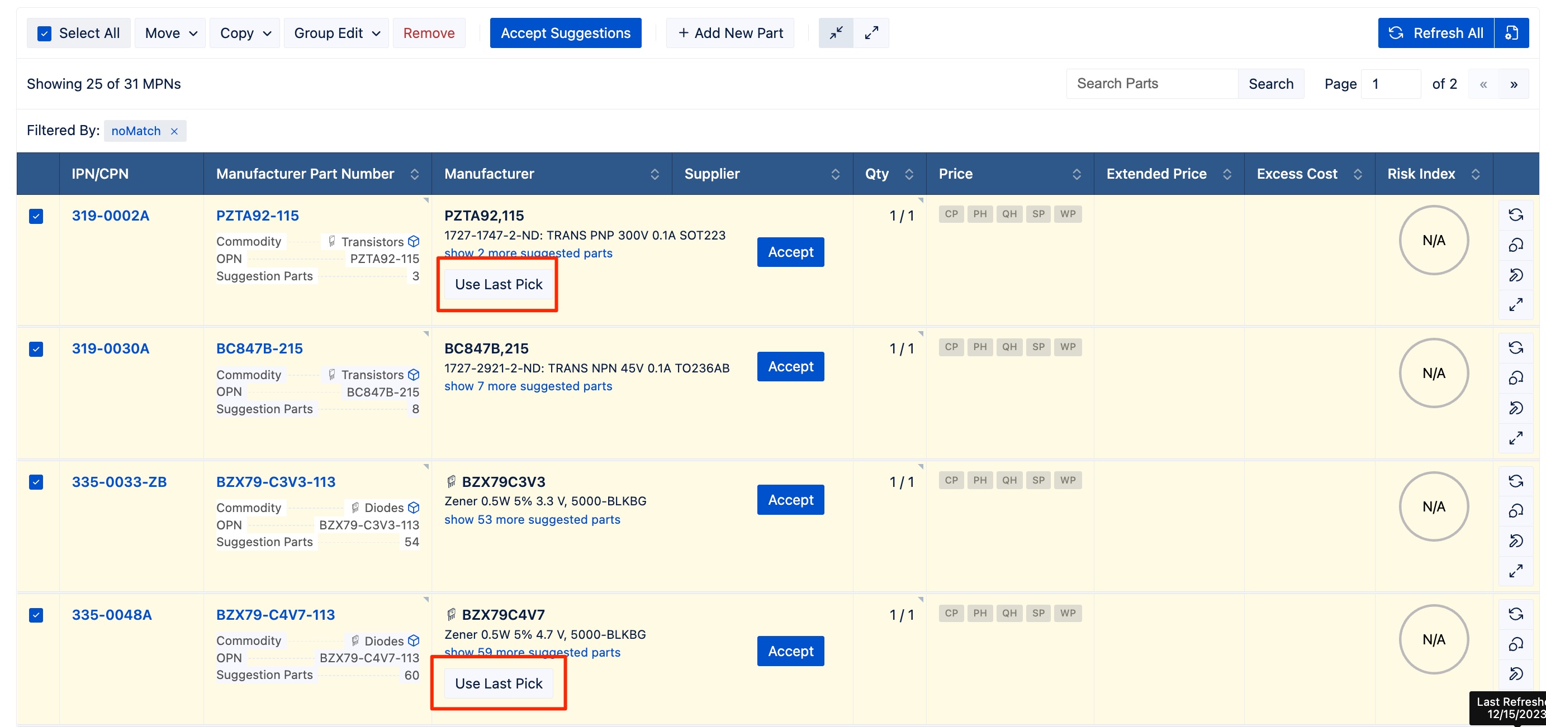
Task: Accept the suggestion for BC847B,215
Action: [x=790, y=367]
